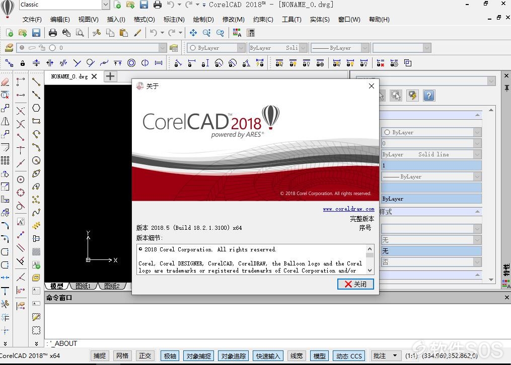The height and width of the screenshot is (365, 511).
Task: Switch to the 图纸2 sheet tab
Action: click(112, 286)
